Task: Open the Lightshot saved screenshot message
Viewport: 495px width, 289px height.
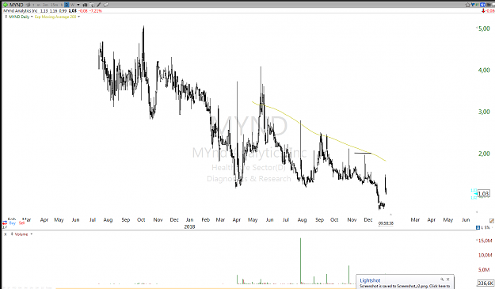Action: [405, 286]
